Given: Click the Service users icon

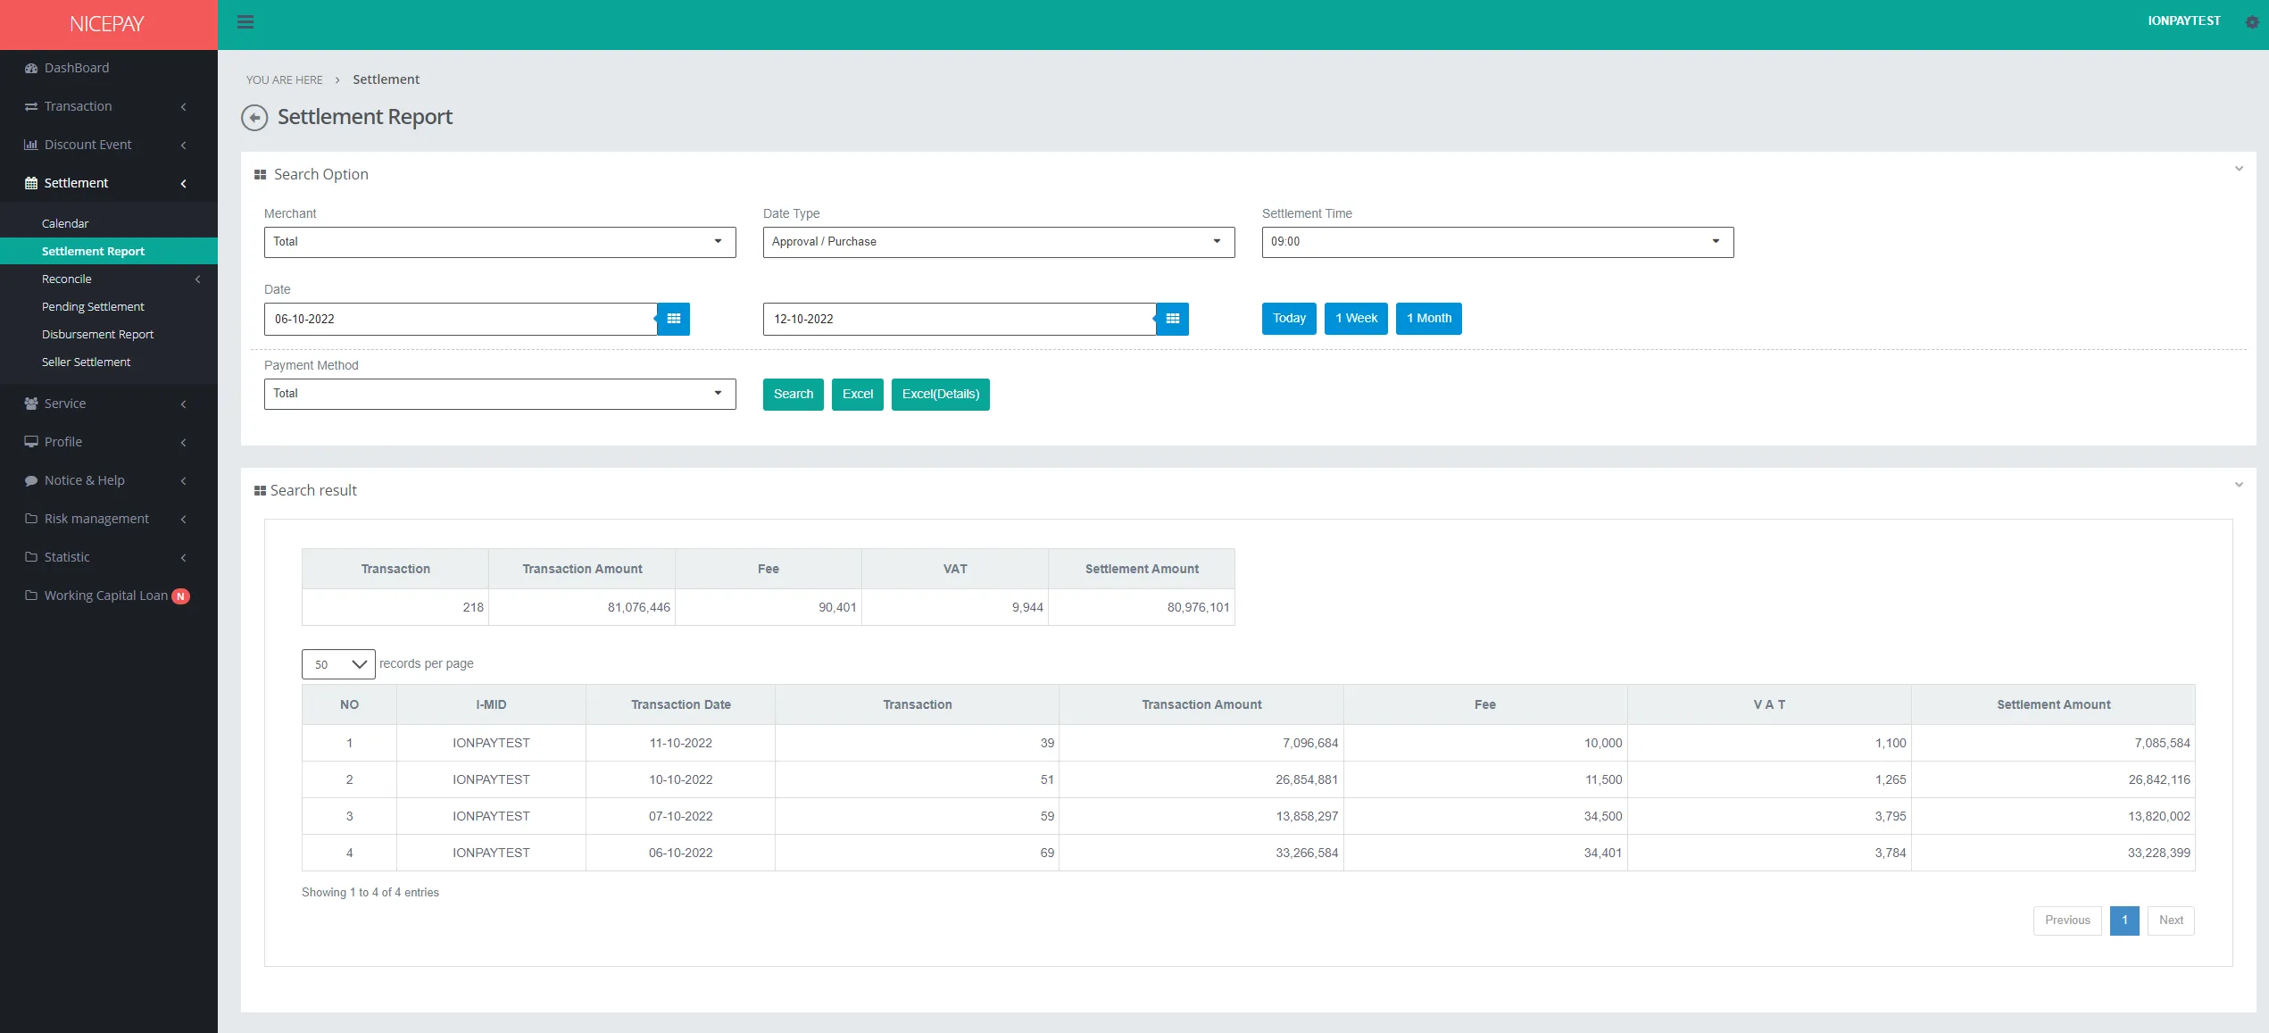Looking at the screenshot, I should click(31, 404).
